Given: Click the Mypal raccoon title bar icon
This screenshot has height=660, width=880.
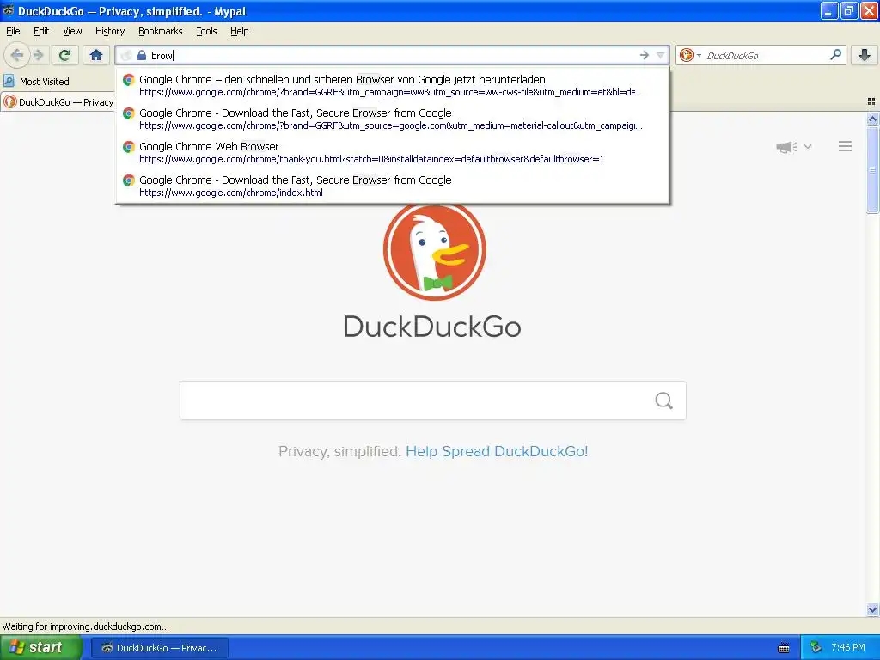Looking at the screenshot, I should point(8,10).
